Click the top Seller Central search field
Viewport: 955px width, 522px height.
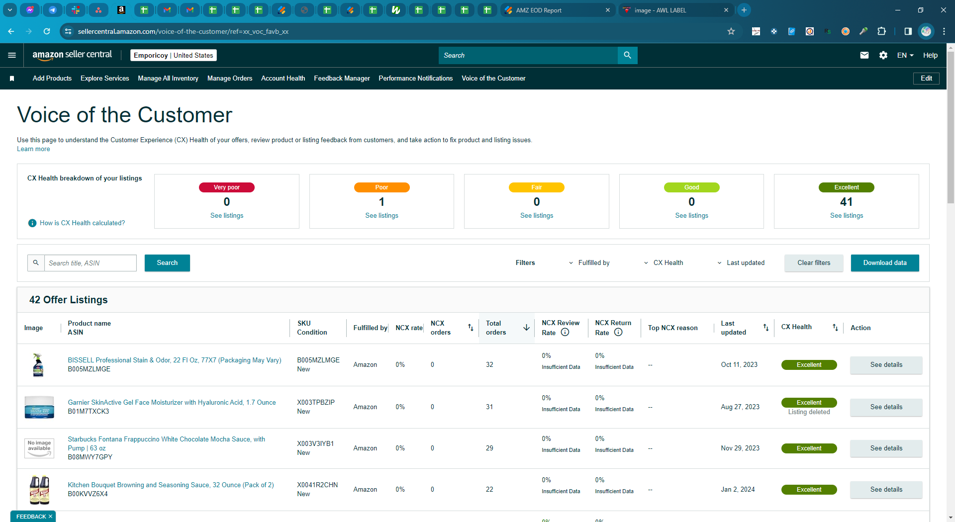click(528, 55)
